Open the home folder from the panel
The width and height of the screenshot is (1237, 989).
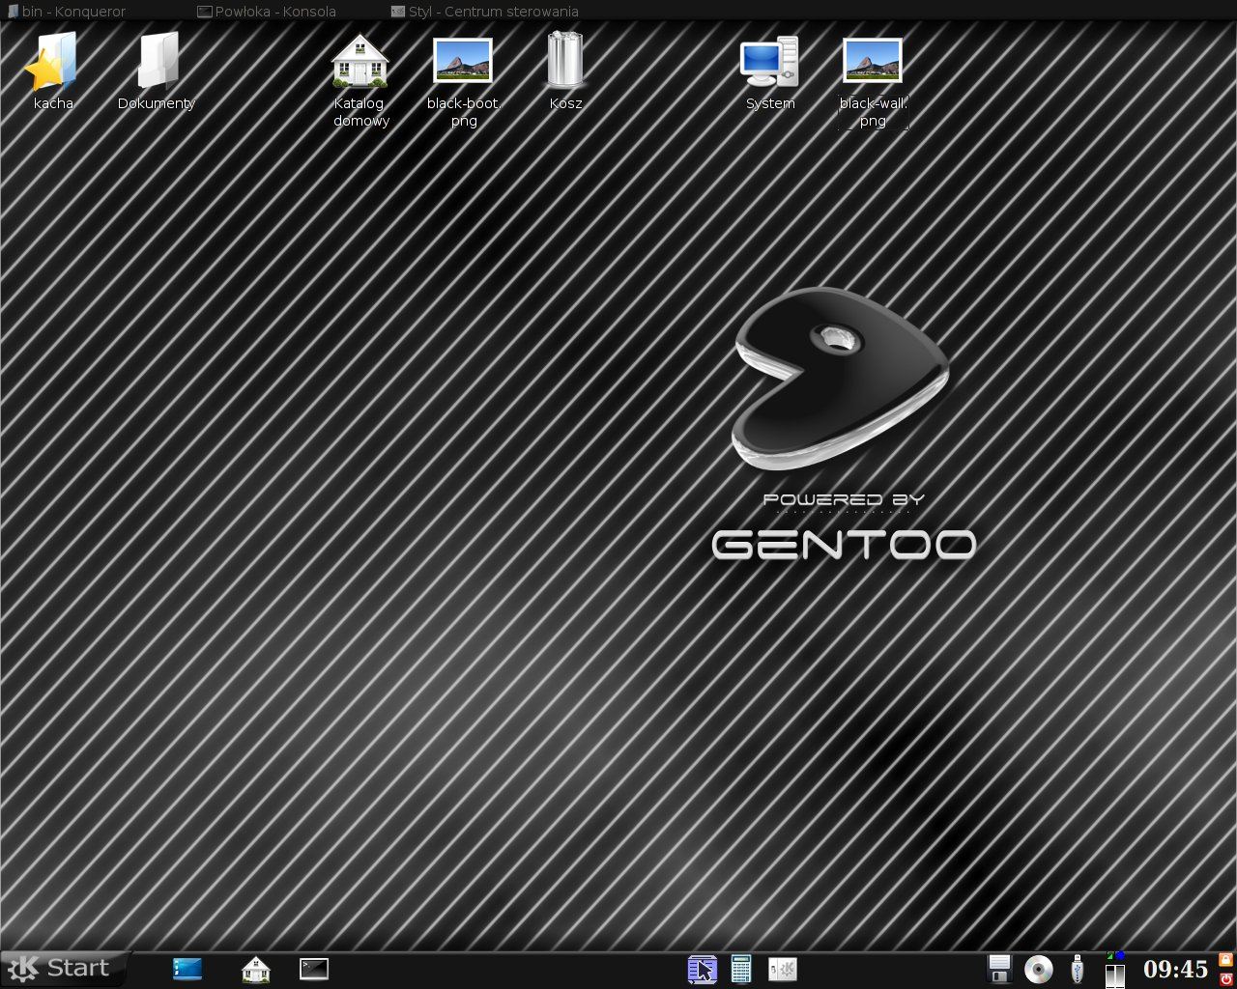click(x=256, y=969)
